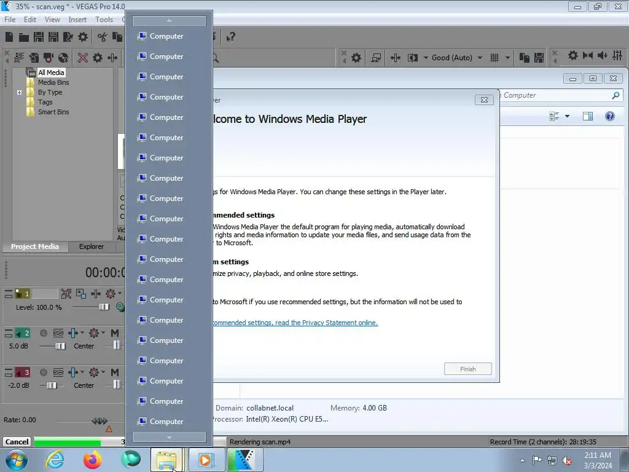Open the File menu
629x472 pixels.
pyautogui.click(x=10, y=19)
